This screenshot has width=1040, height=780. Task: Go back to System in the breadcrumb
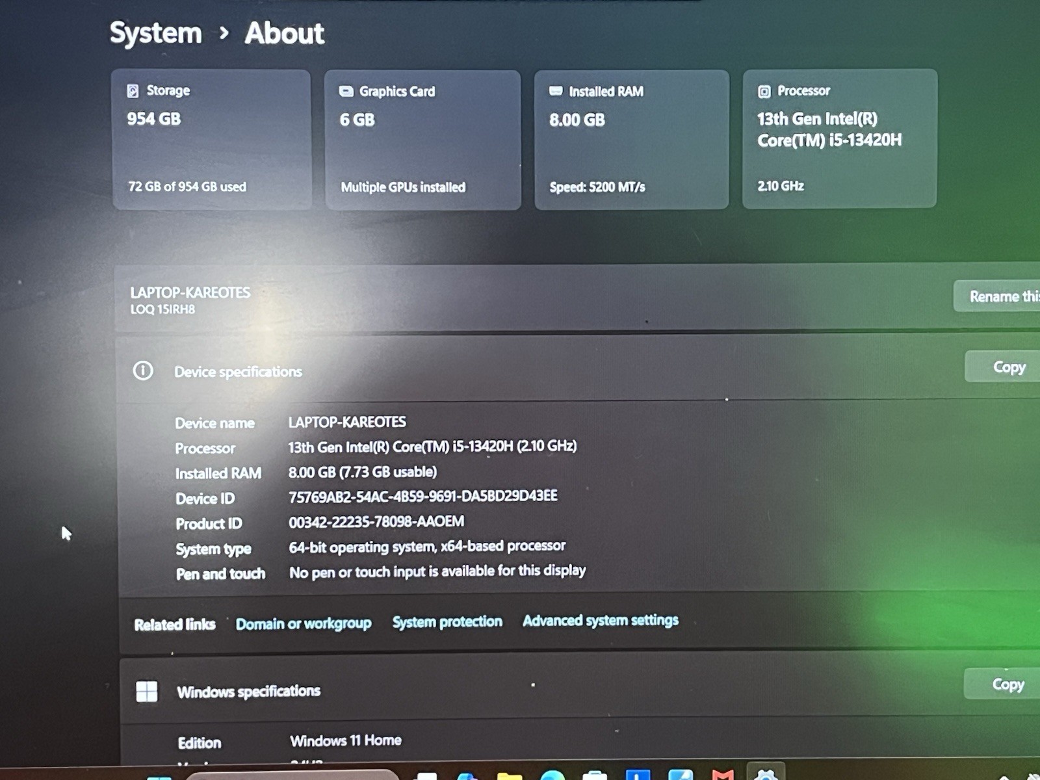point(156,32)
